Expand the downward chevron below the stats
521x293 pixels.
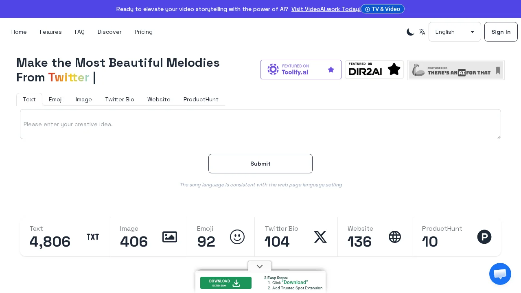click(x=260, y=267)
